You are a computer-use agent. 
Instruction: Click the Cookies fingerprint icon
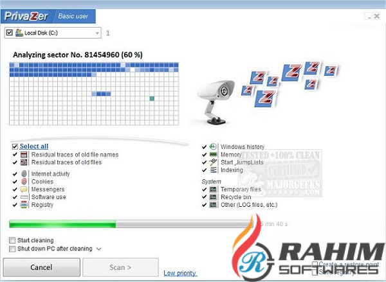[x=24, y=181]
